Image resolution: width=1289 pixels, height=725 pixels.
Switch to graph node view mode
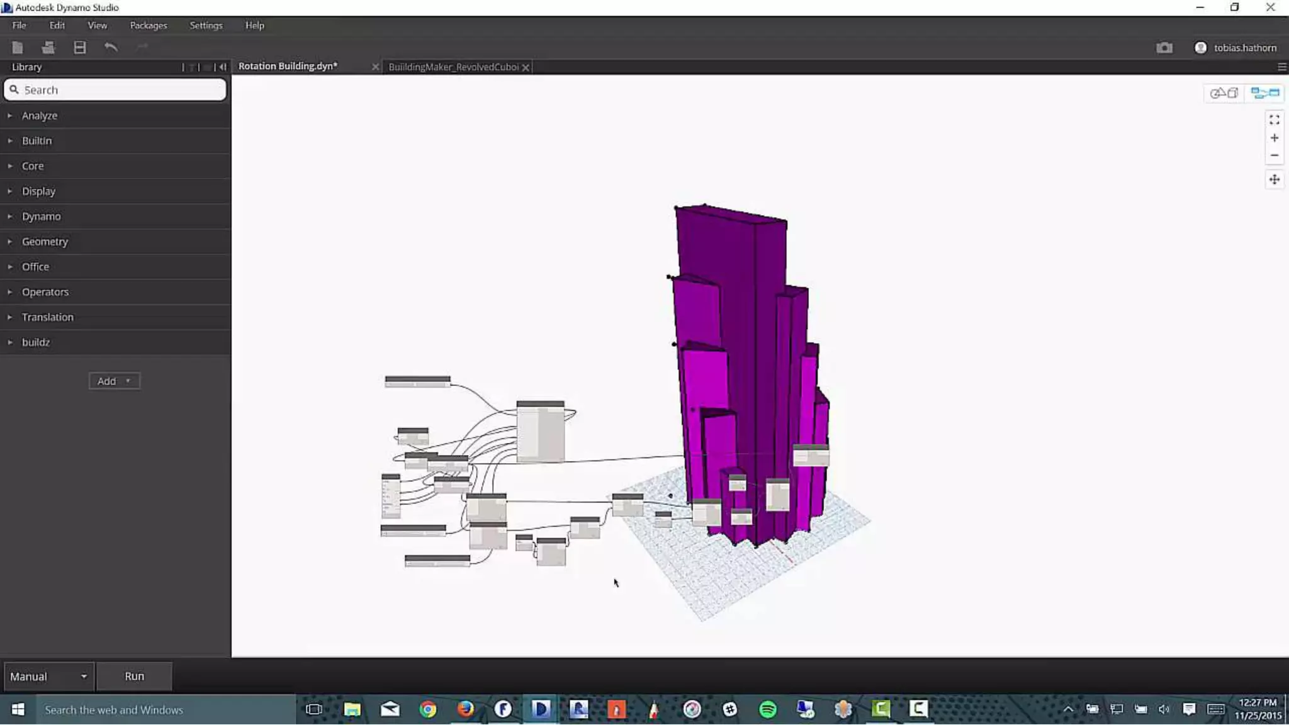(1265, 93)
